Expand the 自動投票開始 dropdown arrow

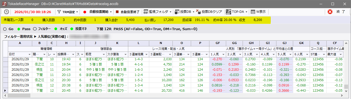(x=111, y=12)
